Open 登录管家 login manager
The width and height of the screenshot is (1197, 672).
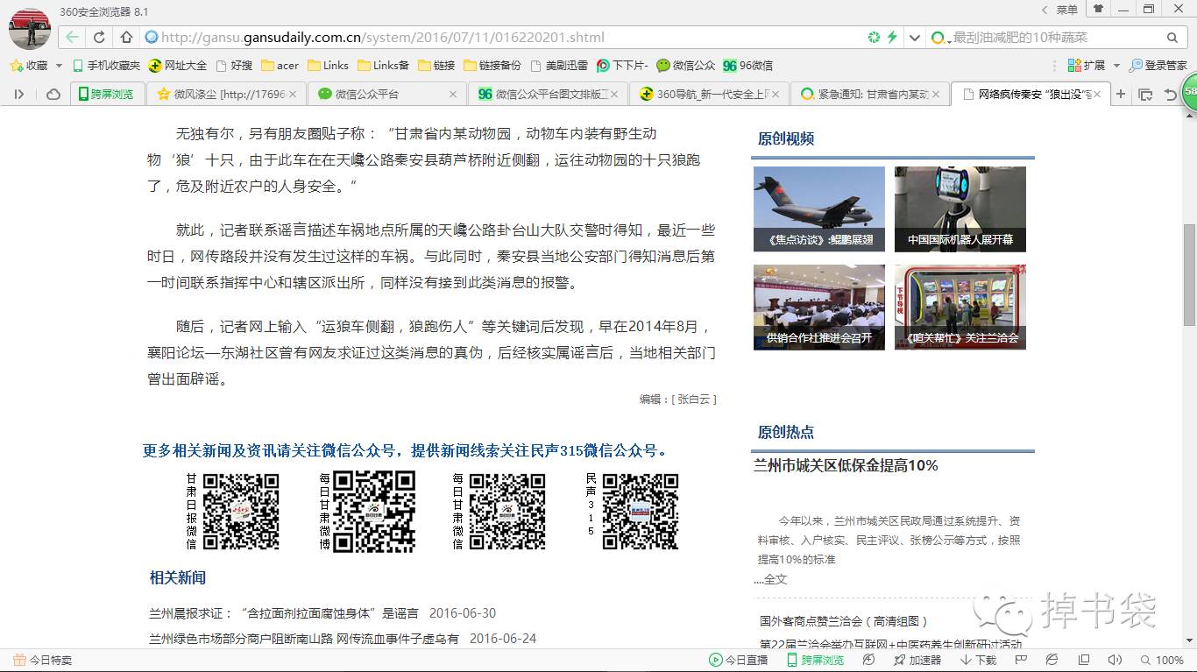[1158, 66]
